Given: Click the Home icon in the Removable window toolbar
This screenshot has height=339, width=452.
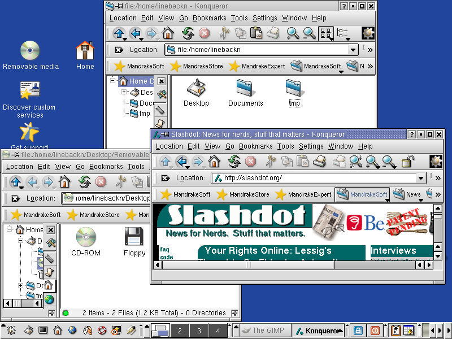Looking at the screenshot, I should (64, 182).
